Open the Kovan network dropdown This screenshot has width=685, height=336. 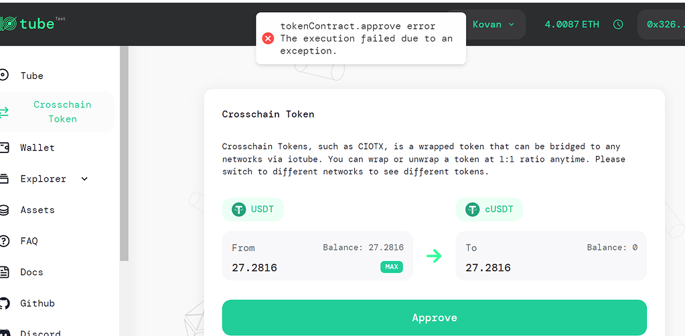point(493,25)
